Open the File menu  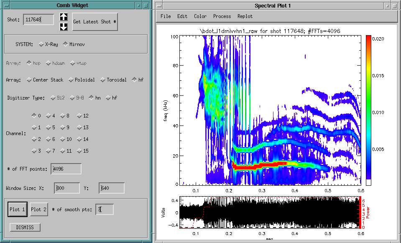[x=166, y=16]
